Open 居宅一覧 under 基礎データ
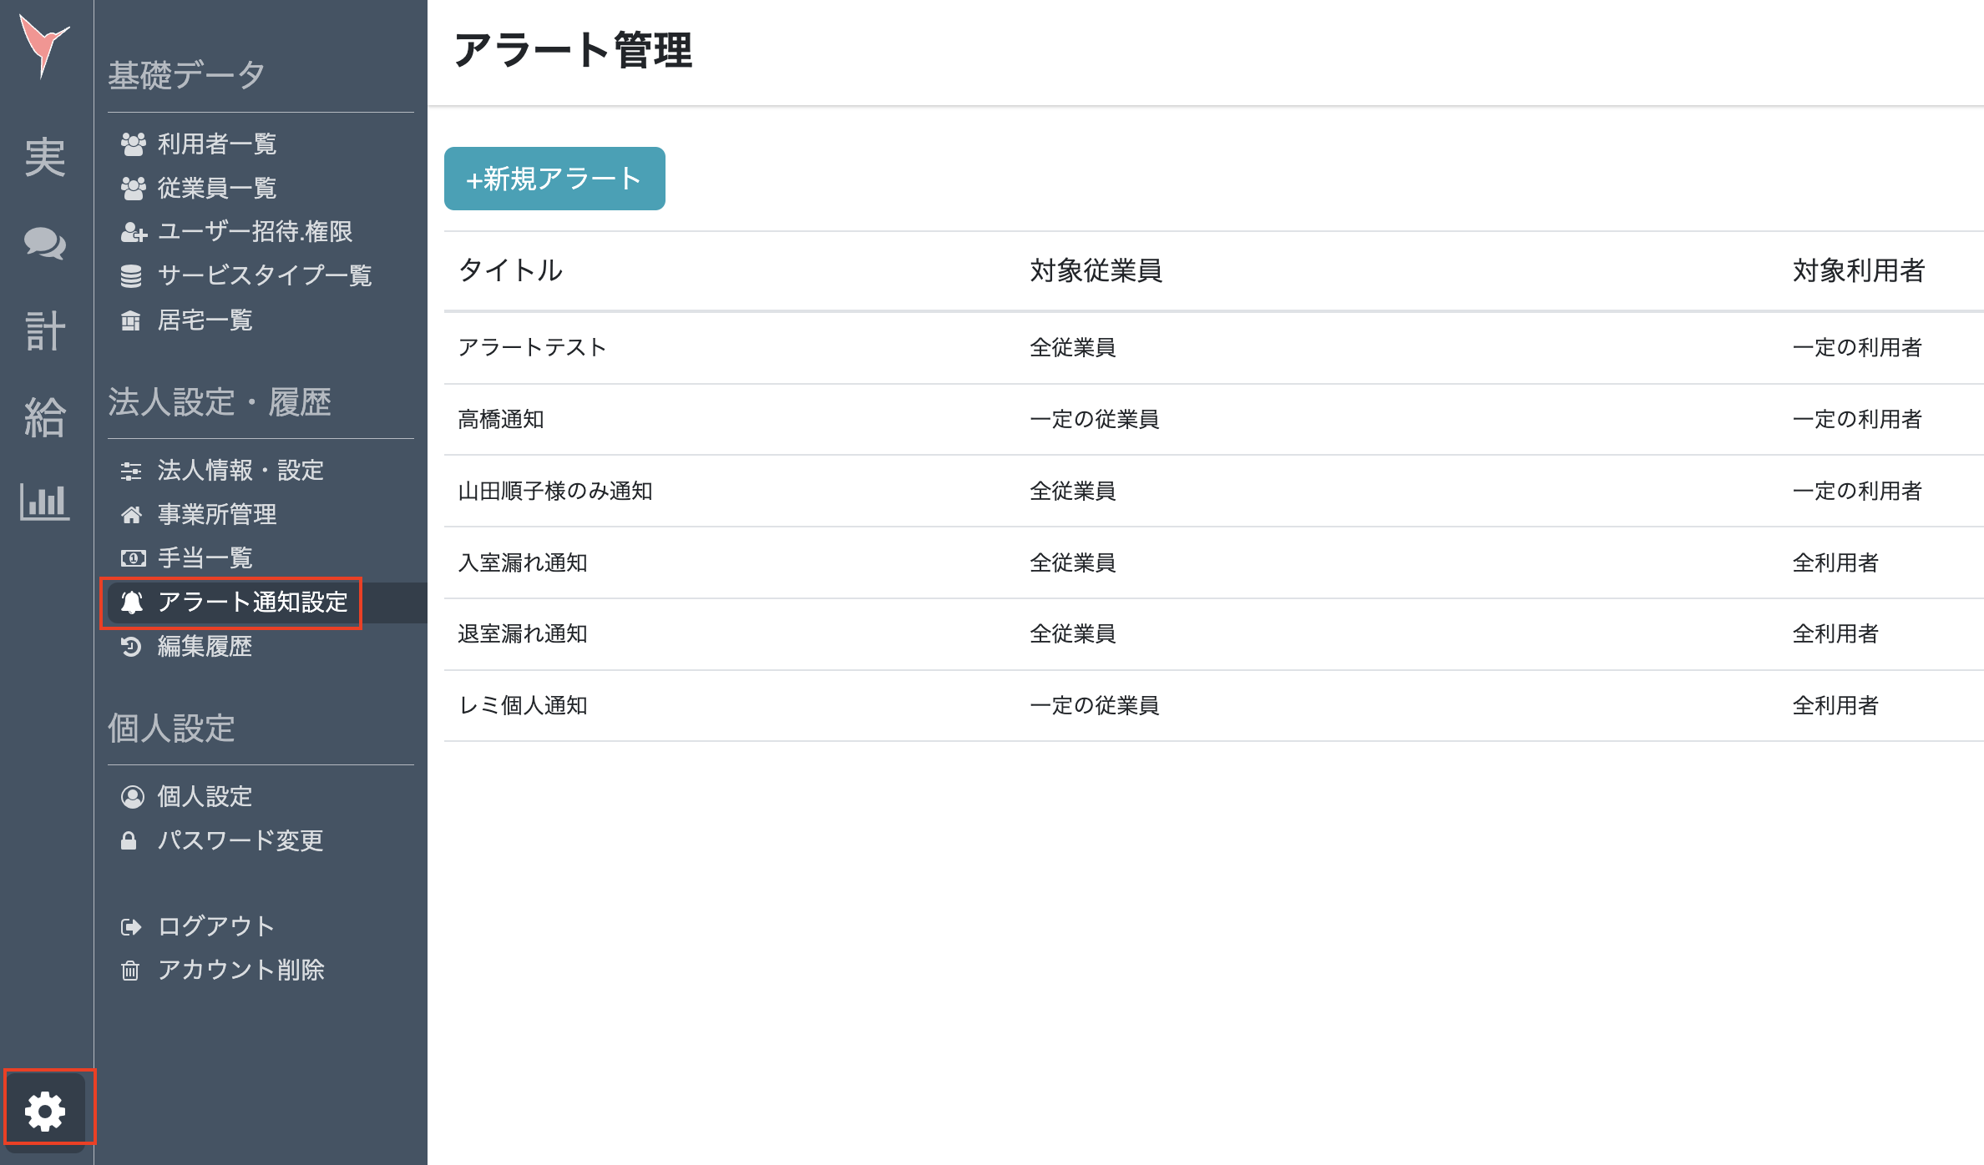Screen dimensions: 1984x1165 point(204,320)
